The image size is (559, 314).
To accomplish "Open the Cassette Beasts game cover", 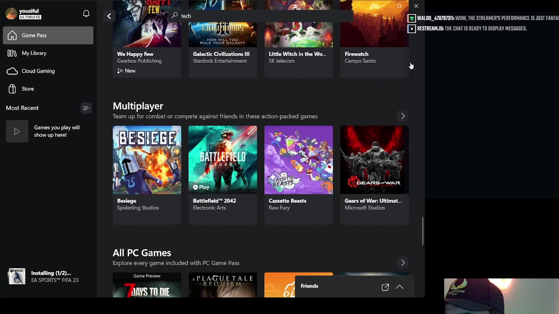I will coord(299,160).
